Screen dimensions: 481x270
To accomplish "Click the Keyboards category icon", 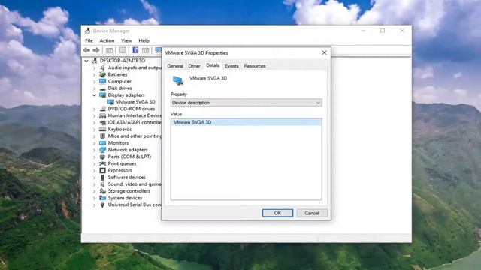I will pos(102,129).
